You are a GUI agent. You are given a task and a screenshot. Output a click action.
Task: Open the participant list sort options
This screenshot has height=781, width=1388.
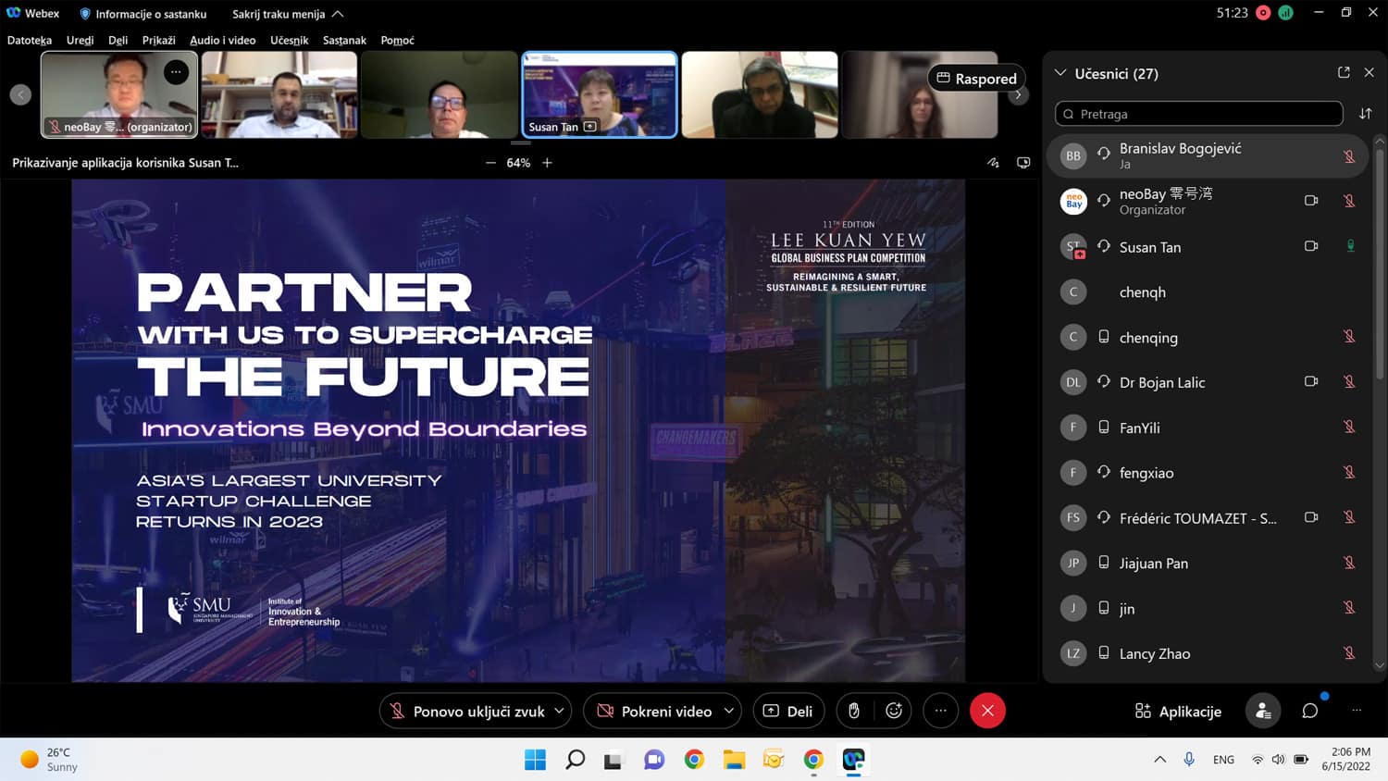click(x=1366, y=114)
